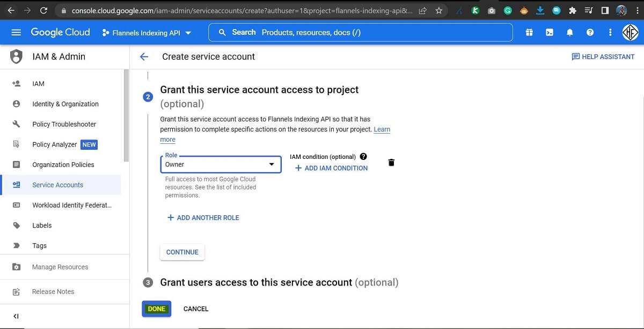The height and width of the screenshot is (329, 644).
Task: Open the main navigation hamburger menu
Action: point(16,32)
